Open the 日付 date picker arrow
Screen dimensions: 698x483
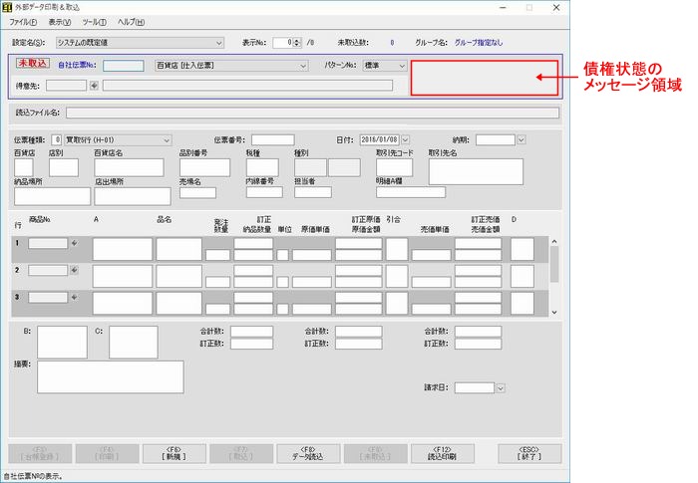[405, 139]
